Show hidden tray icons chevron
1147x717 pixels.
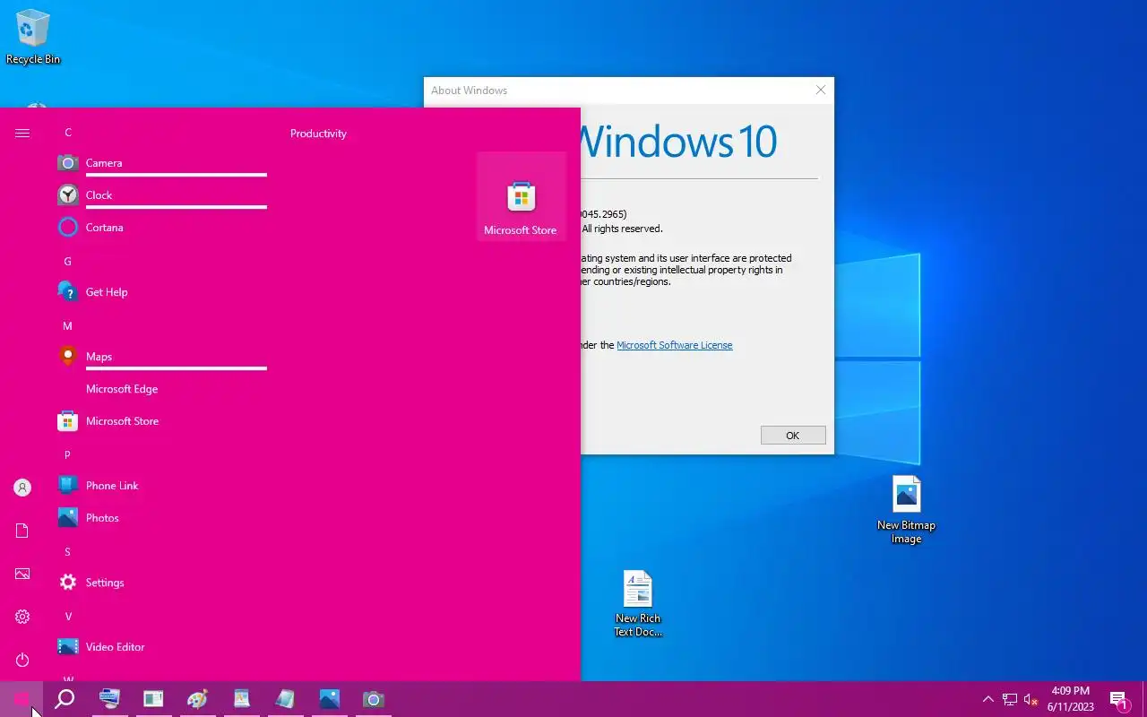pyautogui.click(x=988, y=699)
